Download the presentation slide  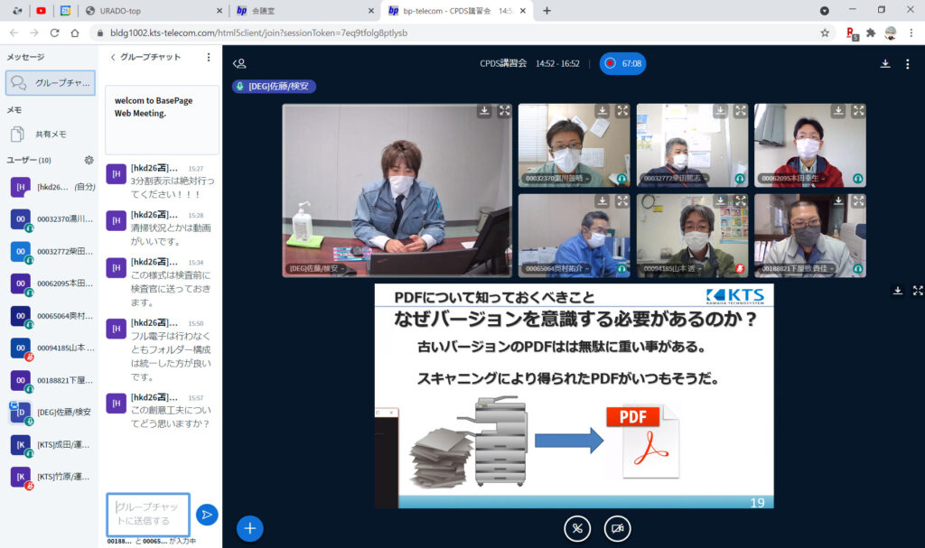(x=898, y=291)
